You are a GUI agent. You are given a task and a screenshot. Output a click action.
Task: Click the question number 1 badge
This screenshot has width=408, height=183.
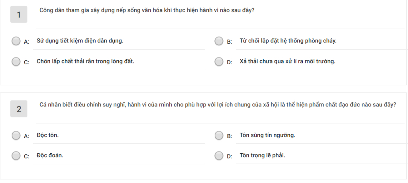(x=19, y=15)
